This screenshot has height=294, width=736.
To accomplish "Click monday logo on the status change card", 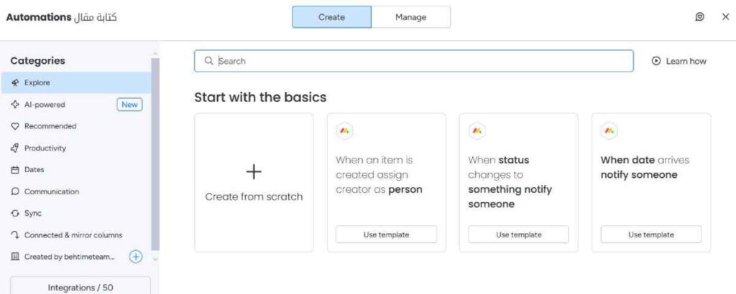I will [477, 131].
